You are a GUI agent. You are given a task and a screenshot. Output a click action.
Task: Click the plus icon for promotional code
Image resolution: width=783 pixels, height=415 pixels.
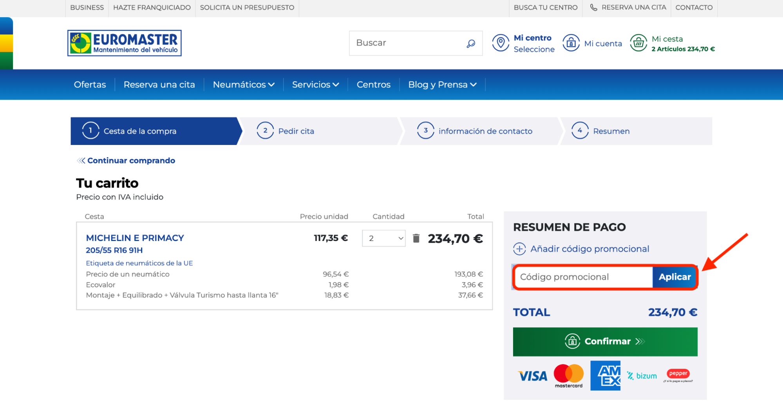519,249
